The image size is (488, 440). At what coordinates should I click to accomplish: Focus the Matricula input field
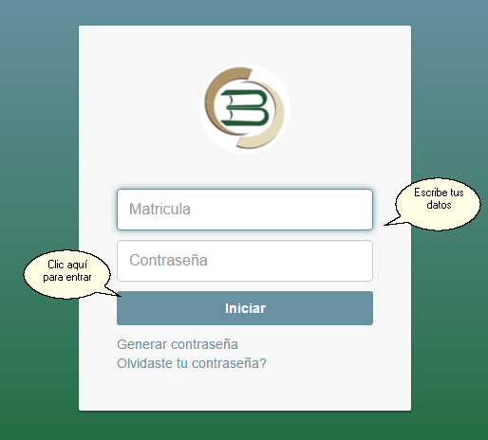coord(245,210)
